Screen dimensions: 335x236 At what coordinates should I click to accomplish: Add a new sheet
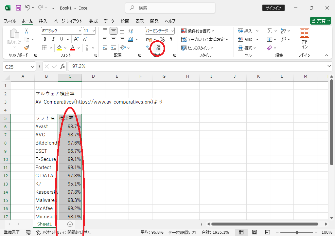(70, 224)
